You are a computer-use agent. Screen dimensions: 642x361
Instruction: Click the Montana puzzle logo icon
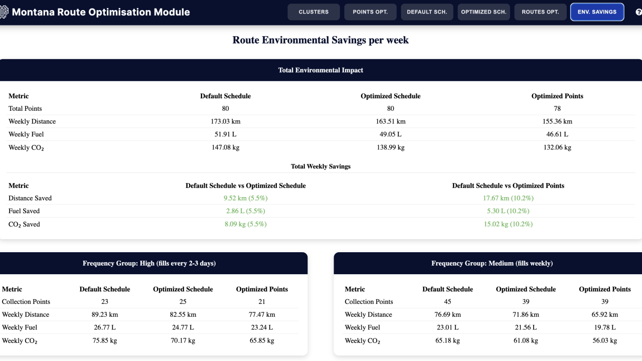tap(6, 12)
